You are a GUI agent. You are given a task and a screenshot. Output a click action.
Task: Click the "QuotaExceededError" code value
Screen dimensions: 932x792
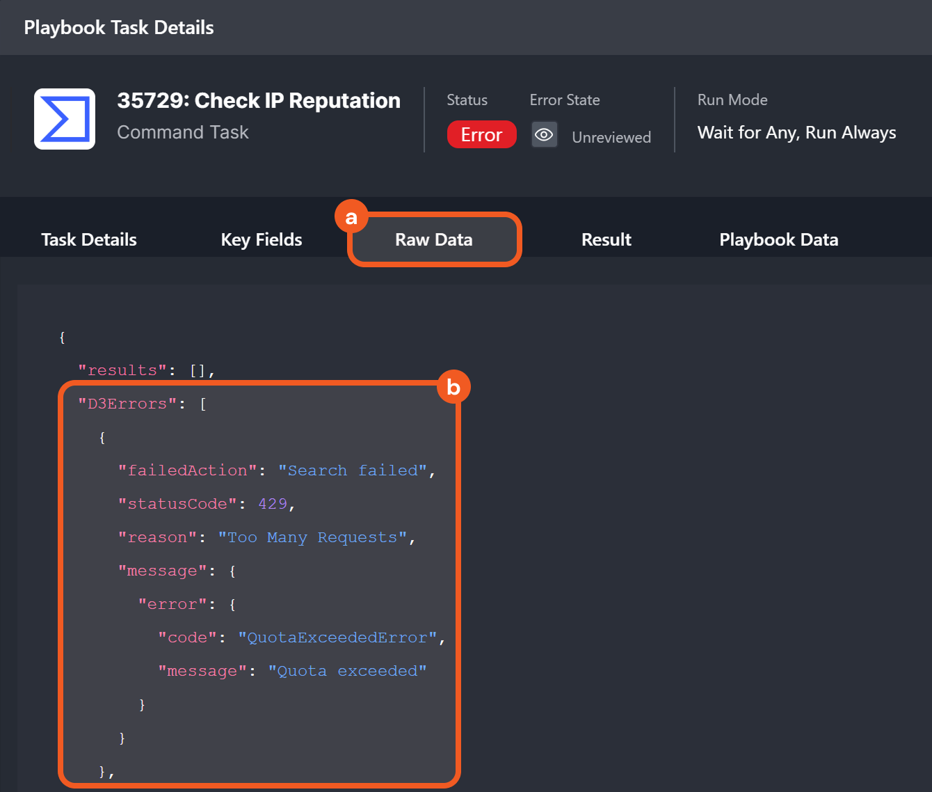(337, 637)
